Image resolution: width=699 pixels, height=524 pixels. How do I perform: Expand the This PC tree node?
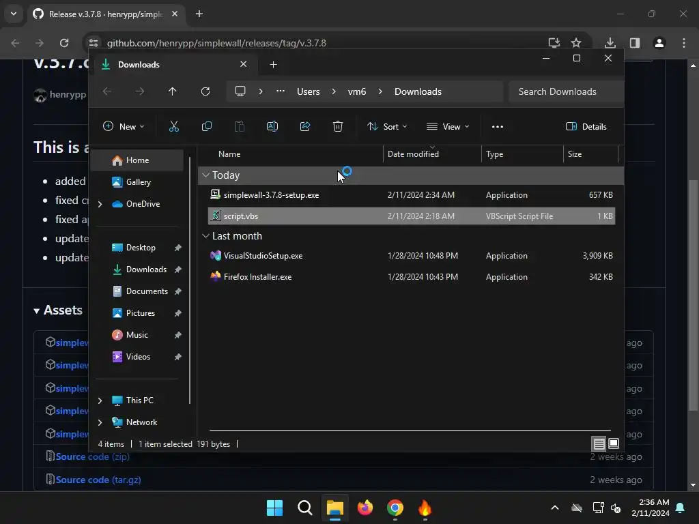pyautogui.click(x=100, y=401)
